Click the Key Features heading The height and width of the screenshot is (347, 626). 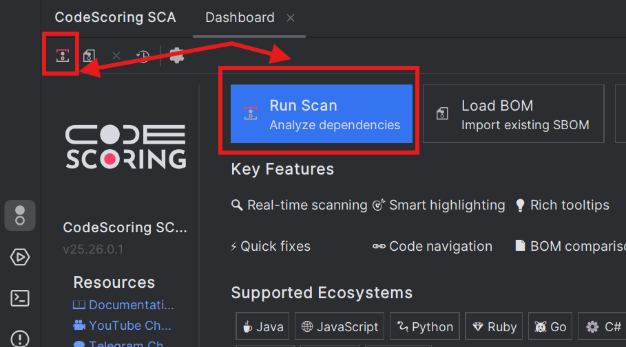click(282, 169)
